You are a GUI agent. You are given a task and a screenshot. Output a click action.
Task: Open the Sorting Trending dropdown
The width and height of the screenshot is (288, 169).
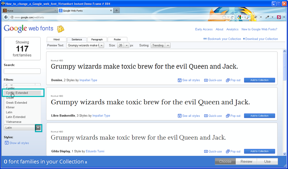click(x=168, y=45)
